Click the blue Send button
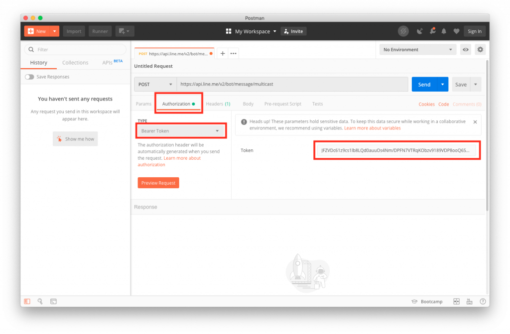This screenshot has height=334, width=510. 424,84
